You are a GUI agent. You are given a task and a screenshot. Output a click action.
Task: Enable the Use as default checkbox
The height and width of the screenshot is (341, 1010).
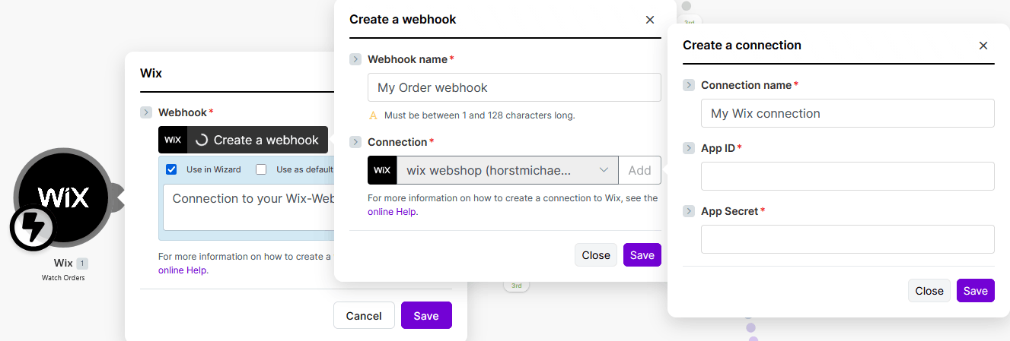click(261, 169)
